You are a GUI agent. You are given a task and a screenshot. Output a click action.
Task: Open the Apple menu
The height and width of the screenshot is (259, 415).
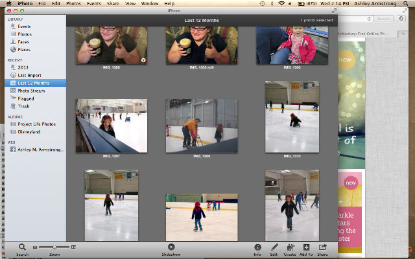click(x=9, y=4)
